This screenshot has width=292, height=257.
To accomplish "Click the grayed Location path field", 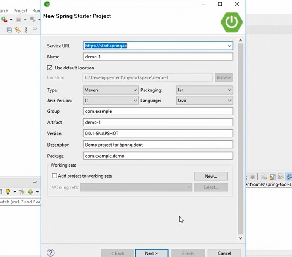I will click(x=148, y=77).
